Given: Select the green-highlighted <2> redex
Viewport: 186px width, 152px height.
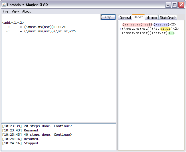Looking at the screenshot, I should click(x=171, y=33).
